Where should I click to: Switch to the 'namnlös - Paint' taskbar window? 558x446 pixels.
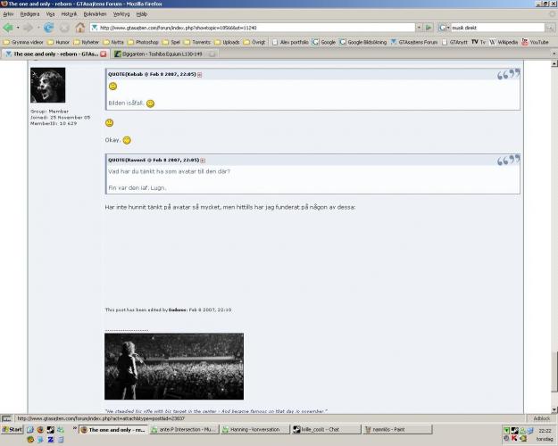pos(397,430)
